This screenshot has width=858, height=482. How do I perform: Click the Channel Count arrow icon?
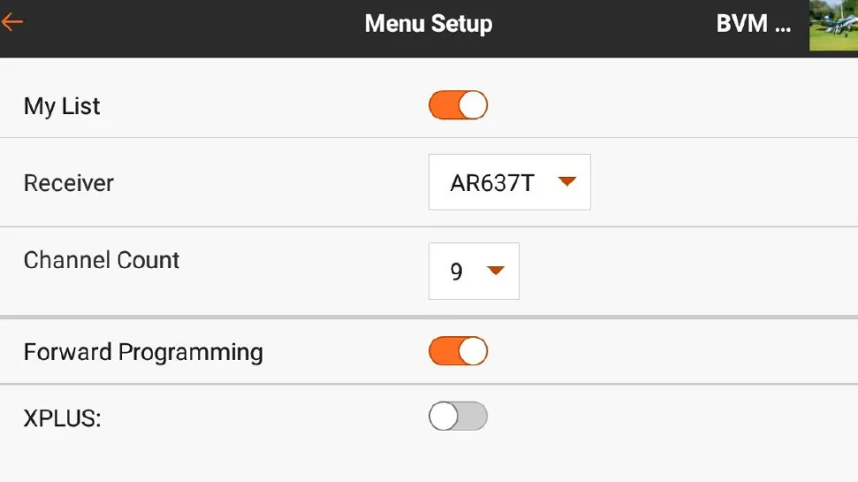click(x=495, y=271)
